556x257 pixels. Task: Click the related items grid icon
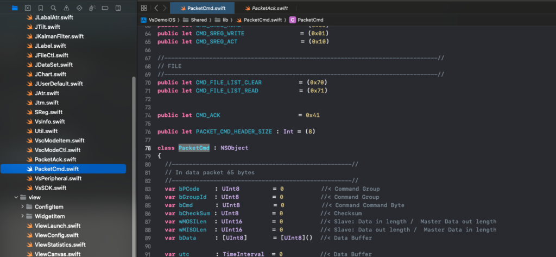[144, 8]
